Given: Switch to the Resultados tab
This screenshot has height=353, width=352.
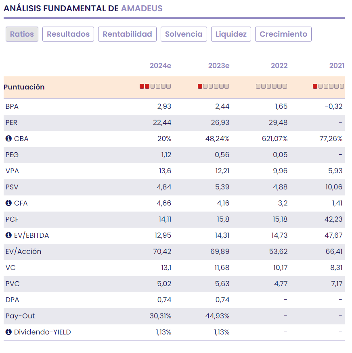Looking at the screenshot, I should [x=68, y=34].
